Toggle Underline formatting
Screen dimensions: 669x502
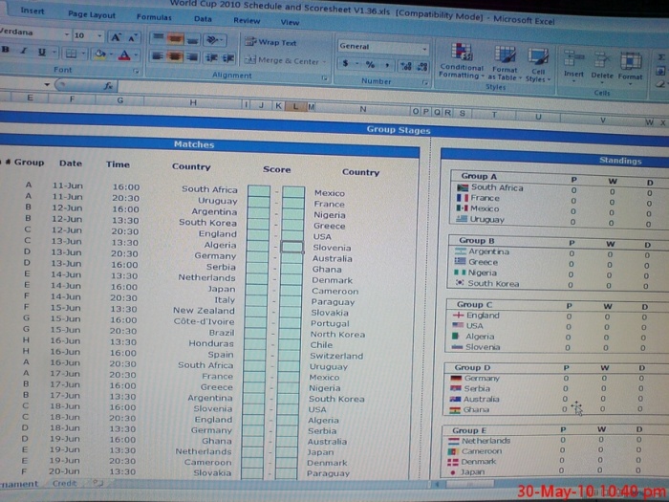tap(41, 52)
